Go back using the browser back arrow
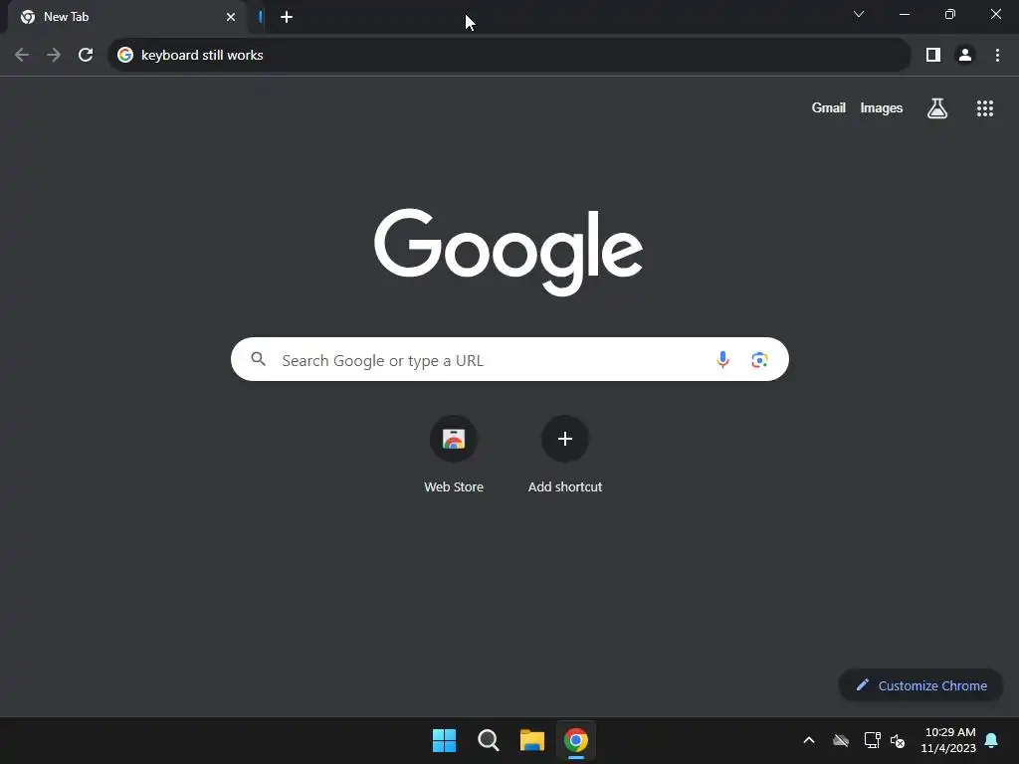The width and height of the screenshot is (1019, 764). 22,56
